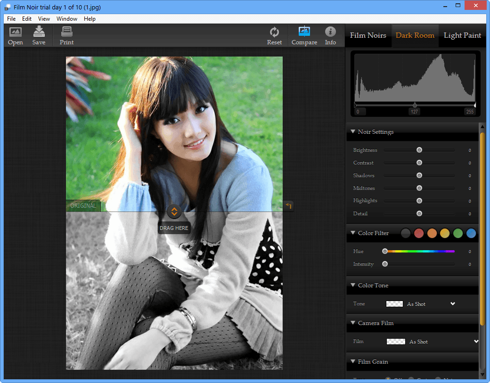Open the Film dropdown showing As Shot

pyautogui.click(x=432, y=342)
